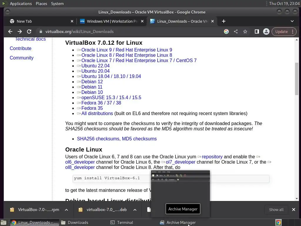Viewport: 301px width, 226px height.
Task: Click the scrollbar up arrow
Action: coord(297,40)
